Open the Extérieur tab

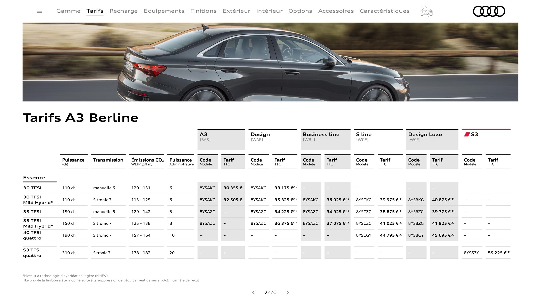(236, 11)
